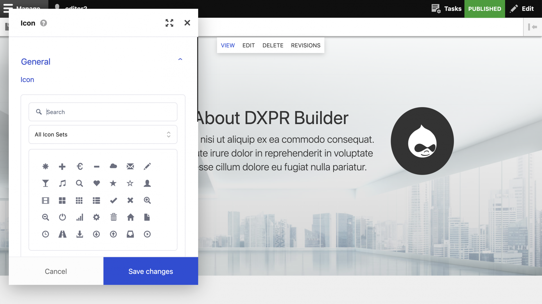Screen dimensions: 542x304
Task: Select the large four-square grid icon
Action: (x=62, y=201)
